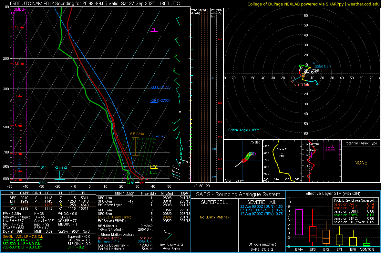Click the 6.5 C/km lapse rate label
Image resolution: width=381 pixels, height=253 pixels.
point(137,134)
